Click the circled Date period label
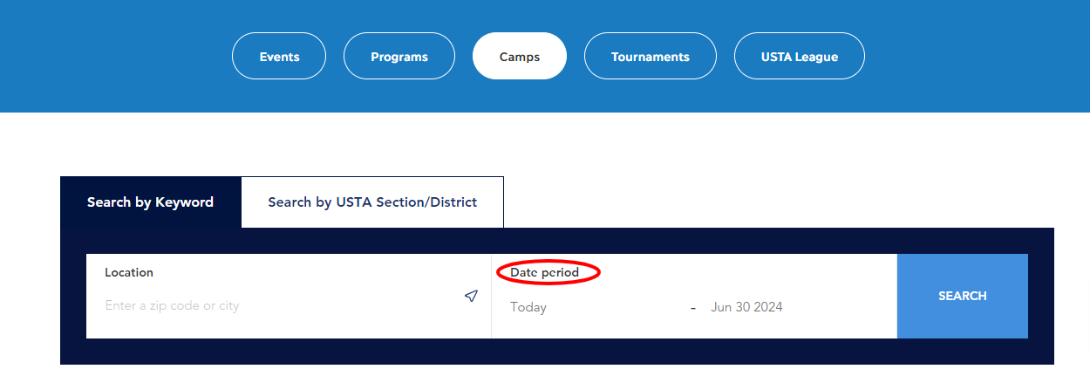 pos(545,272)
